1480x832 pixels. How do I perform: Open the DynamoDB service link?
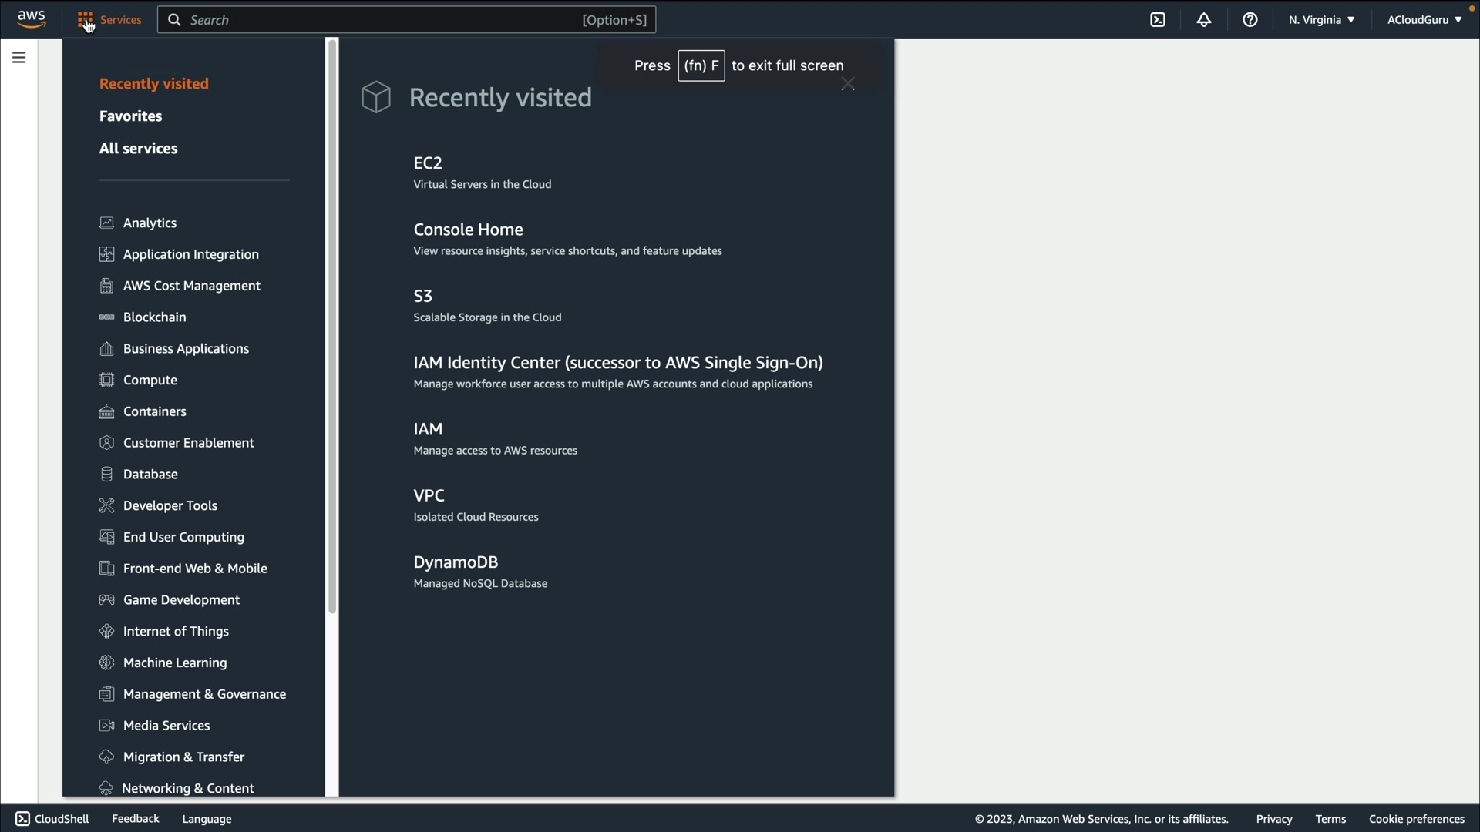[456, 562]
